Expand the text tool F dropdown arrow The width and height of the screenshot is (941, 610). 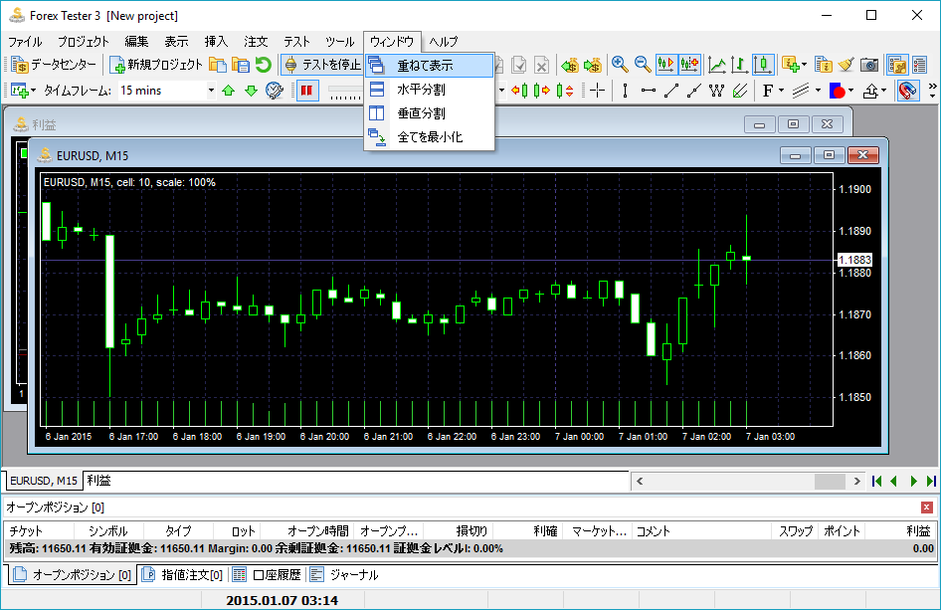(782, 91)
